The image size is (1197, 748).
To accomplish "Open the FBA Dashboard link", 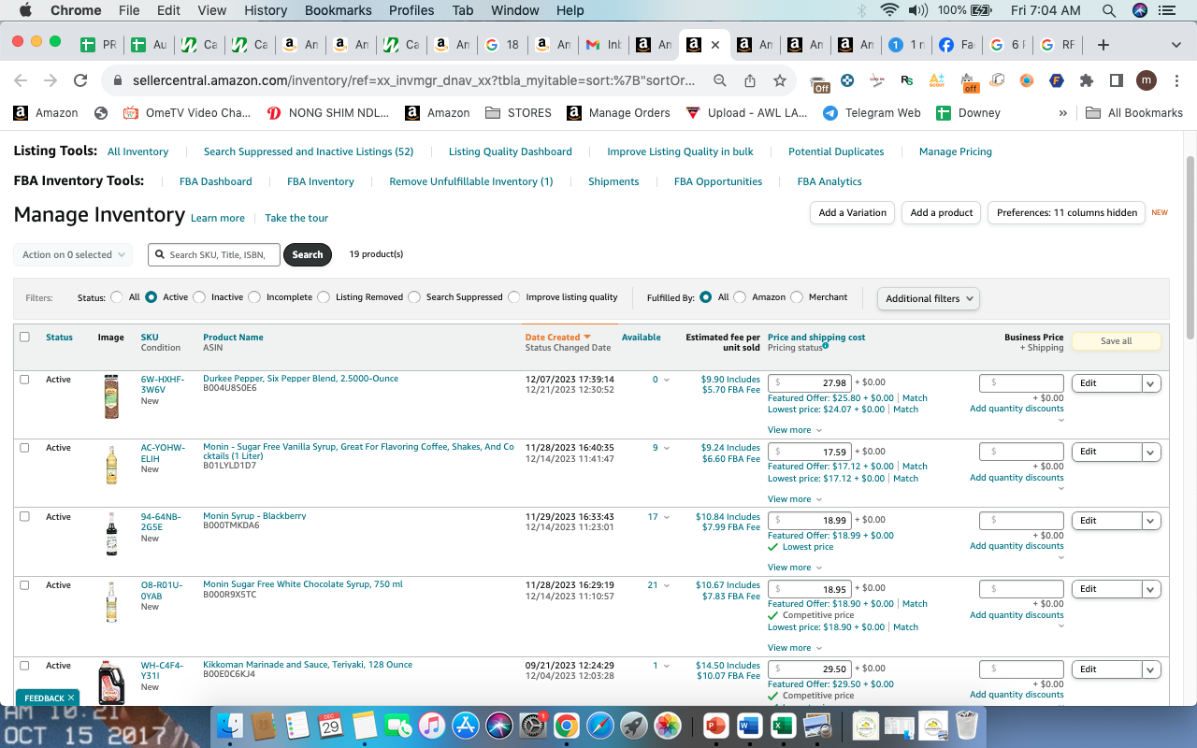I will [x=216, y=181].
